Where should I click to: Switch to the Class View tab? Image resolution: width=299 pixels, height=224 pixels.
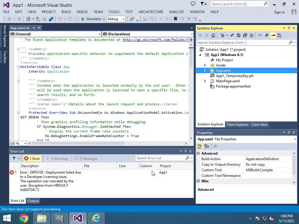tap(259, 124)
